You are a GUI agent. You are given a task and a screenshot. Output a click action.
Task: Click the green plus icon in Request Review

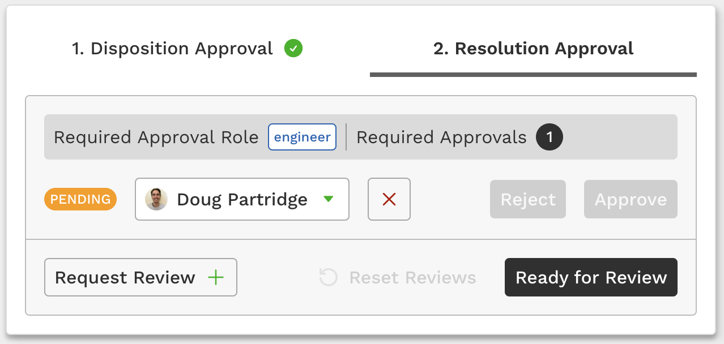216,277
